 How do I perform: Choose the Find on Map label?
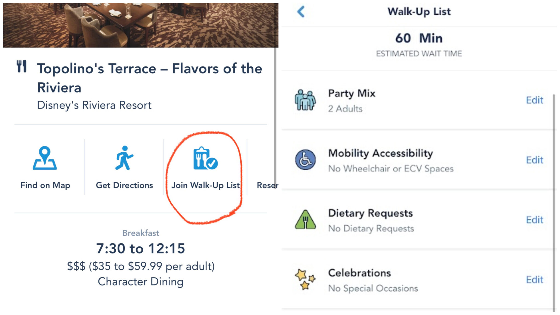pyautogui.click(x=45, y=185)
